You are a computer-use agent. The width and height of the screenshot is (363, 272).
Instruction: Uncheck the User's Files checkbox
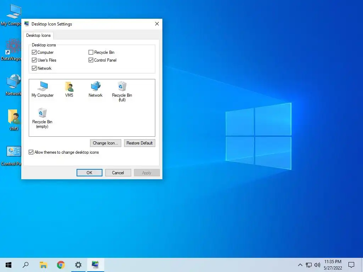(x=34, y=60)
